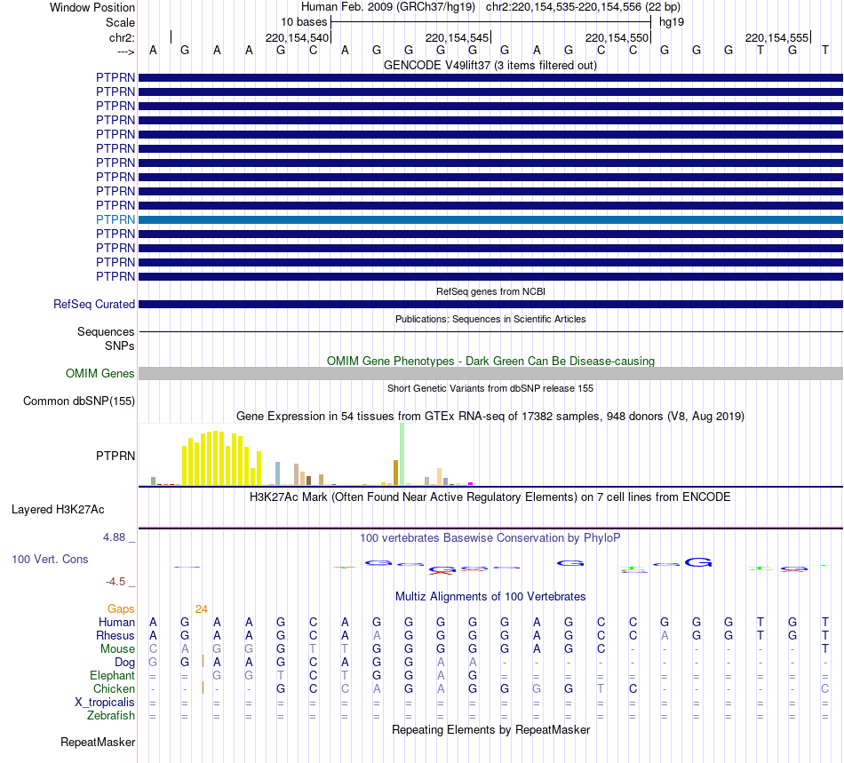The image size is (844, 763).
Task: Click the Common dbSNP(155) label
Action: (78, 401)
